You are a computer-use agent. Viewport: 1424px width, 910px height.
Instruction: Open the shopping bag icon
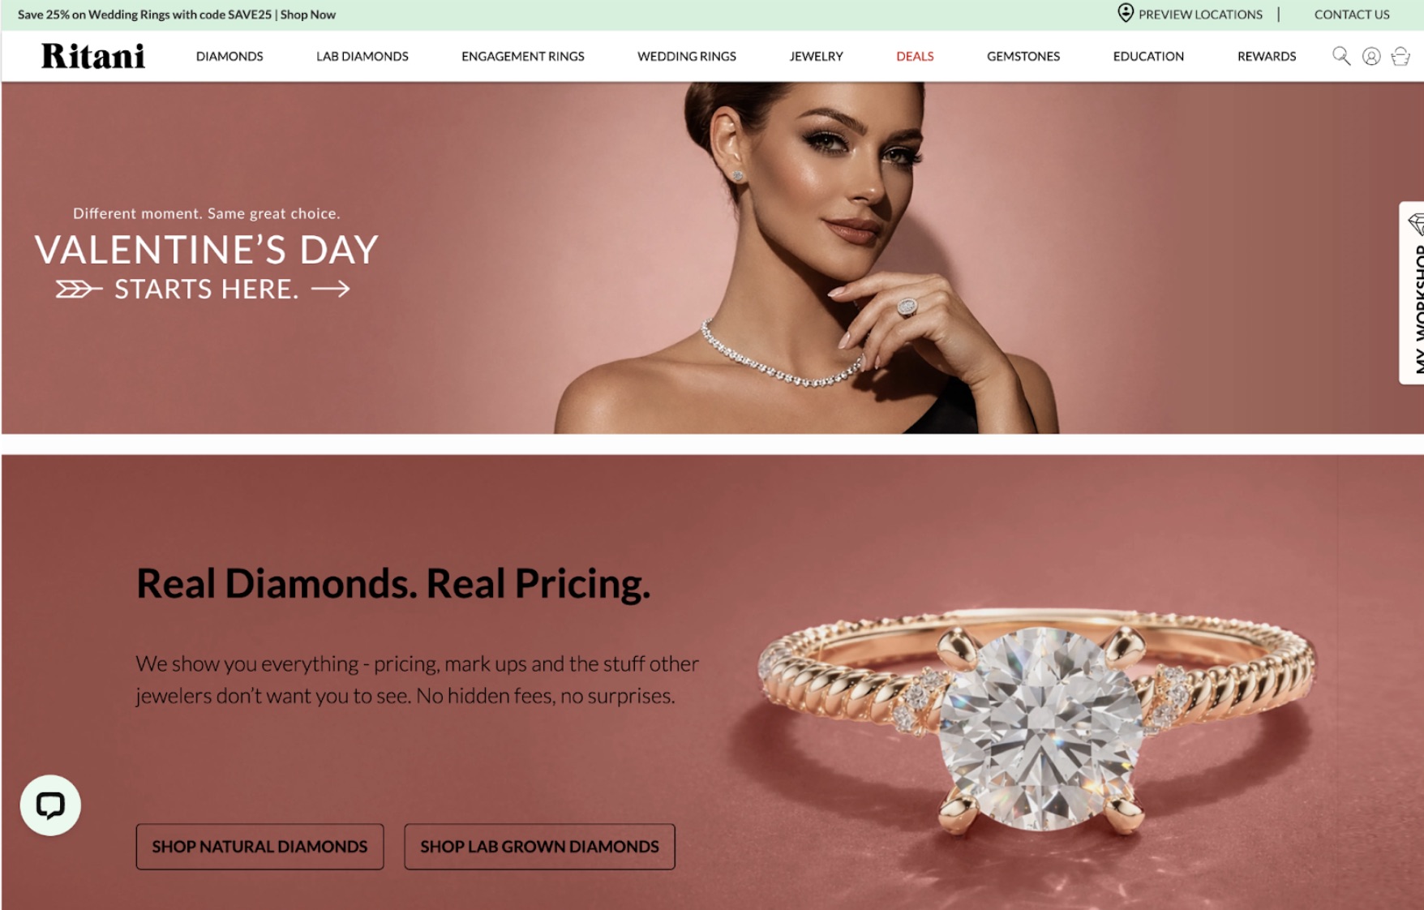coord(1400,56)
